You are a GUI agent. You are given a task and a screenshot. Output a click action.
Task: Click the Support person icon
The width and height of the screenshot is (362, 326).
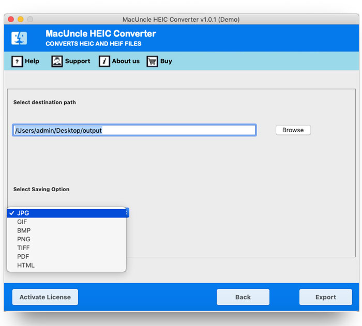(x=57, y=61)
